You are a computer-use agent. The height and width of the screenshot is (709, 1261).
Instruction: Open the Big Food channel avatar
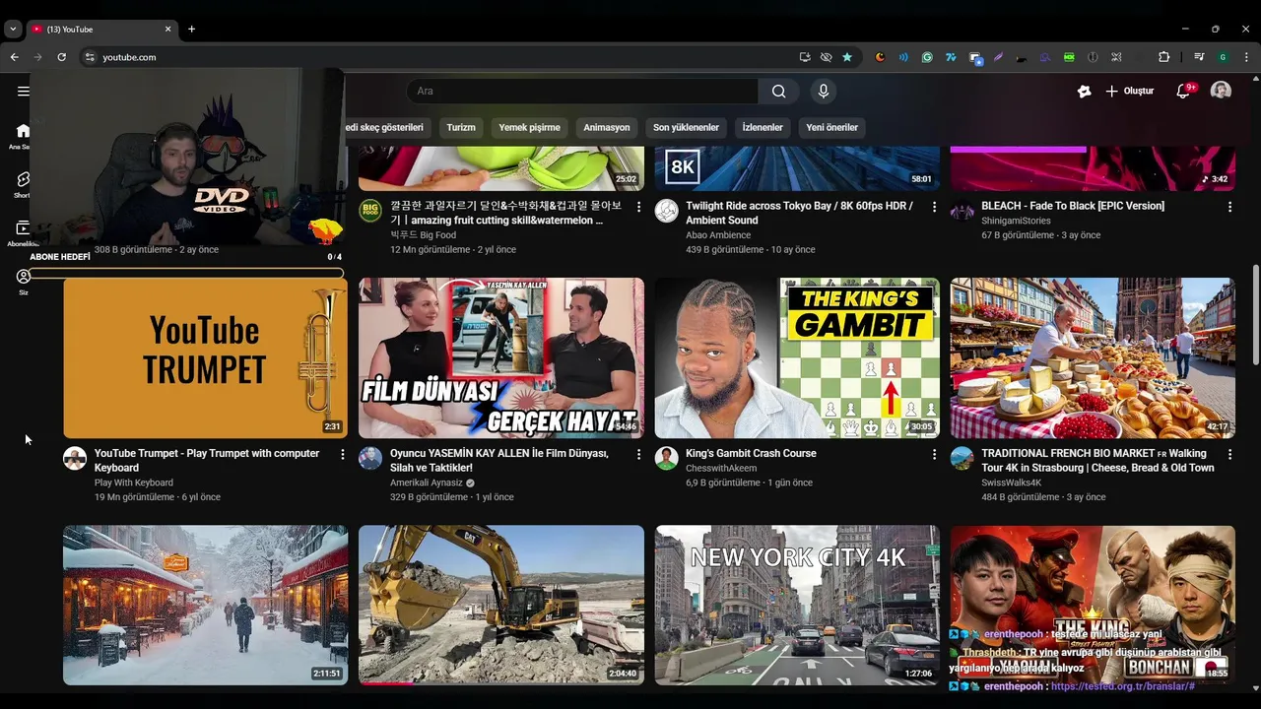370,211
